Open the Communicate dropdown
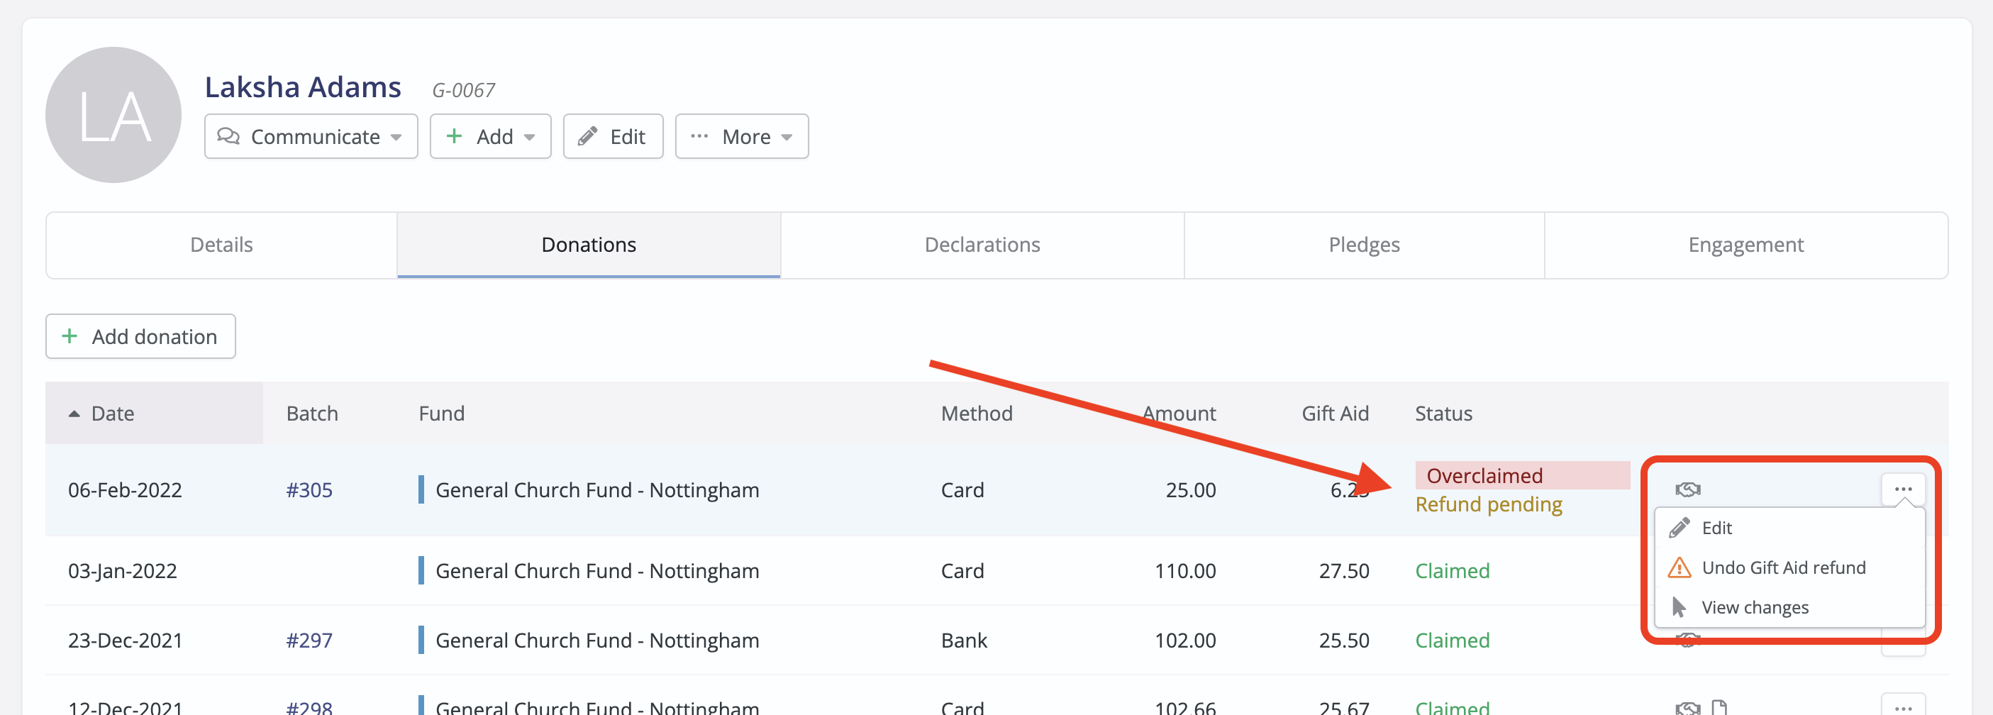This screenshot has width=1993, height=715. 310,136
